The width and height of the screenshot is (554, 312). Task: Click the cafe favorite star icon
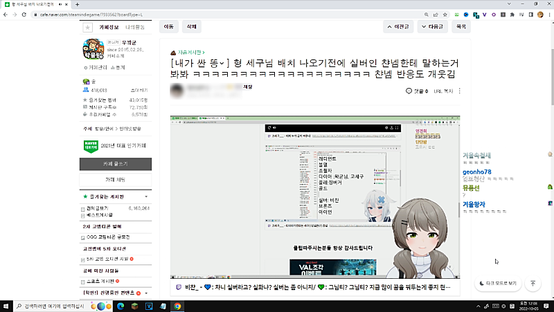point(88,27)
